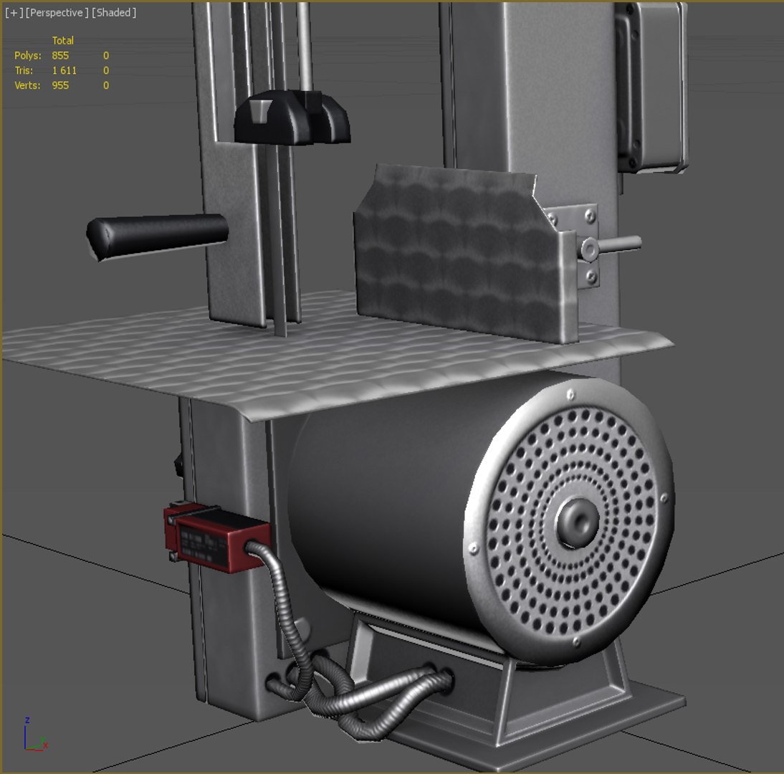Click the "Polys:" statistics label
This screenshot has width=784, height=774.
[x=27, y=55]
